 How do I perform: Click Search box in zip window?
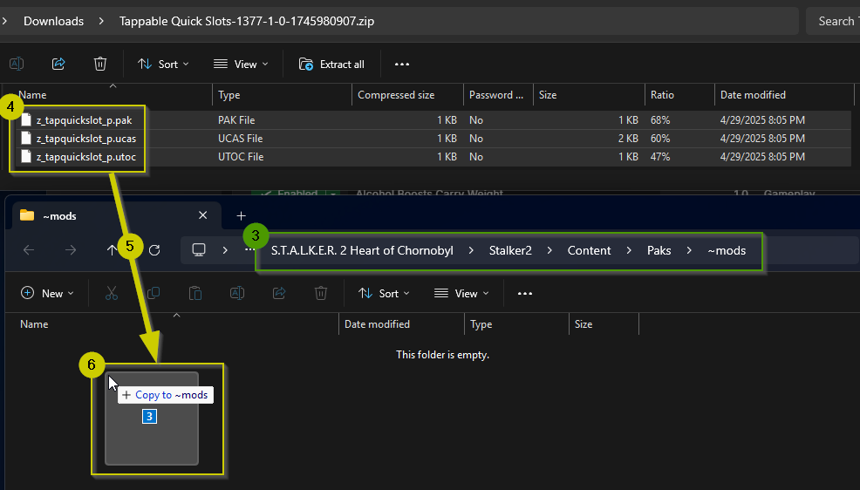(x=834, y=22)
